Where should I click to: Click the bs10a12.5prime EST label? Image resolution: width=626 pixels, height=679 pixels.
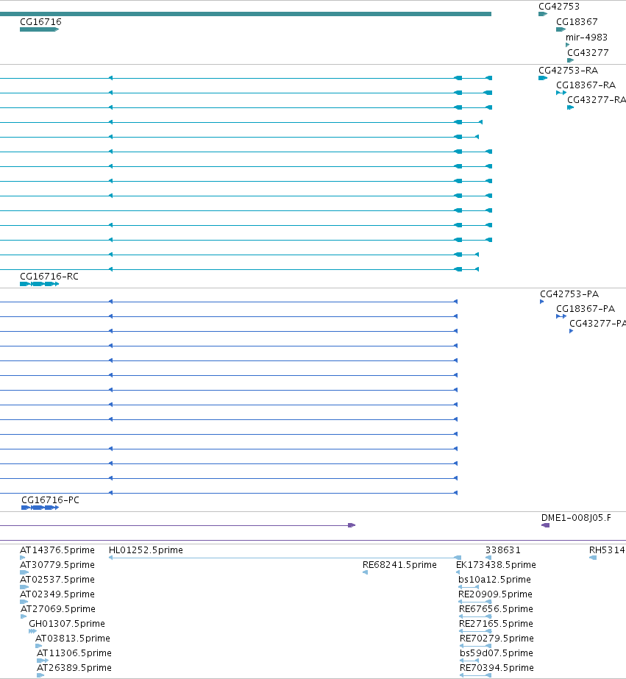pos(494,580)
